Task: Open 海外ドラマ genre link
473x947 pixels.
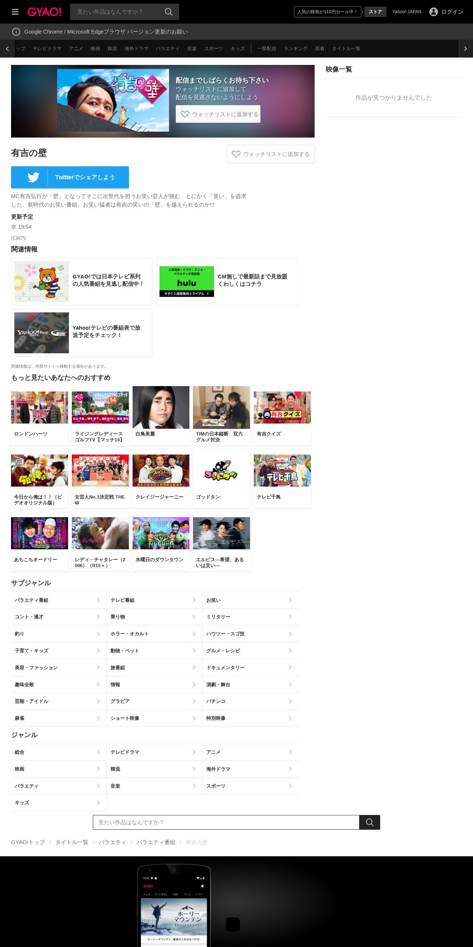Action: point(250,769)
